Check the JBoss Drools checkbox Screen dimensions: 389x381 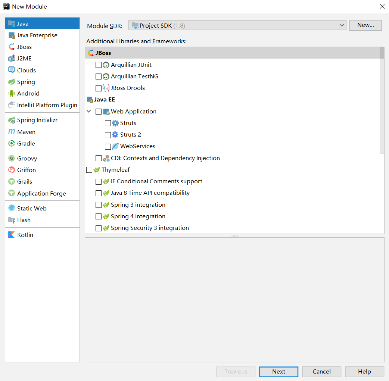(x=99, y=88)
